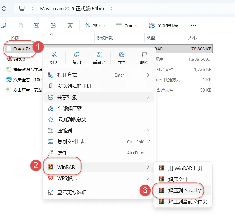235x224 pixels.
Task: Sort by the 大小 column header
Action: point(192,38)
